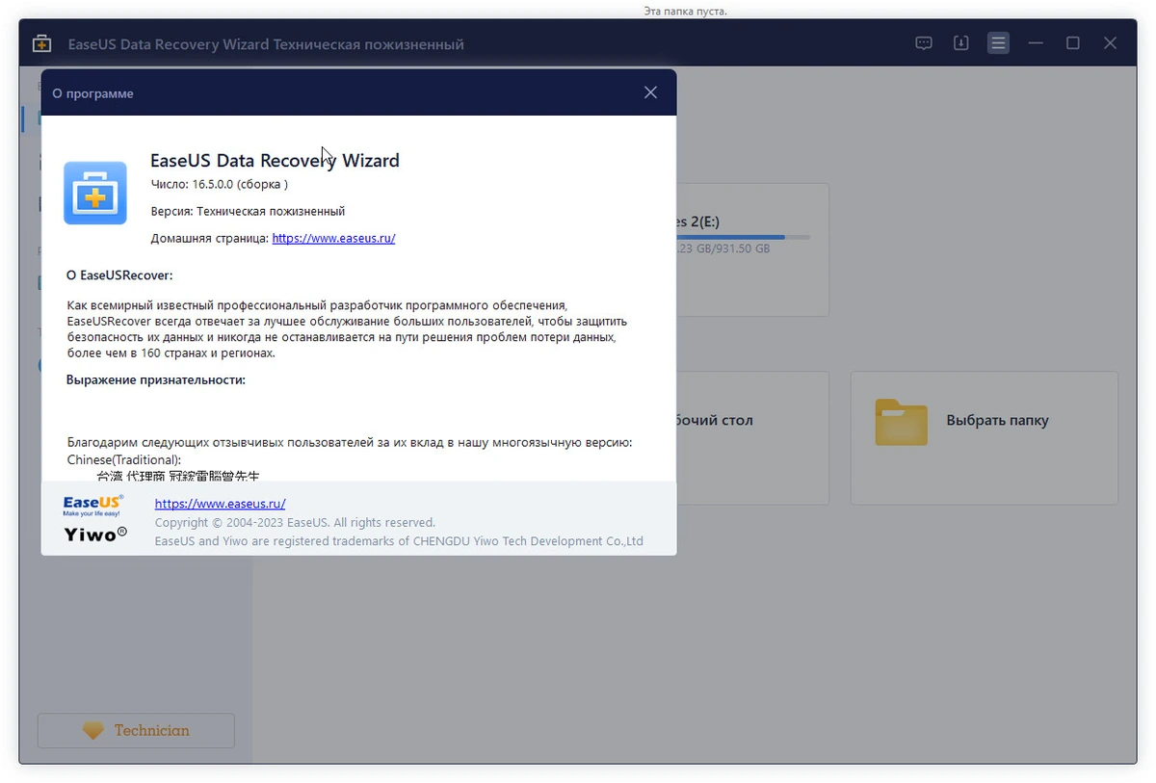1156x783 pixels.
Task: Click the EaseUS logo in dialog footer
Action: point(93,507)
